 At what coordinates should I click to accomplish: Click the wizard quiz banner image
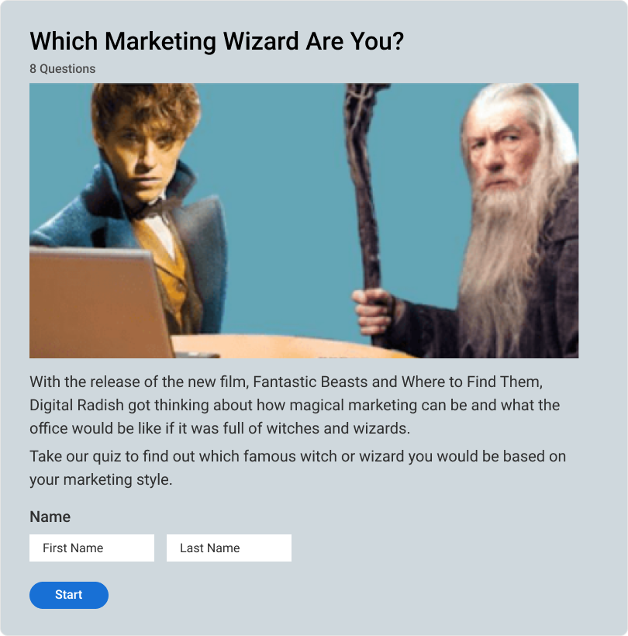pos(304,220)
